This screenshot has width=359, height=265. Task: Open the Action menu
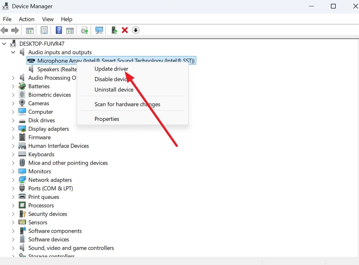(26, 19)
